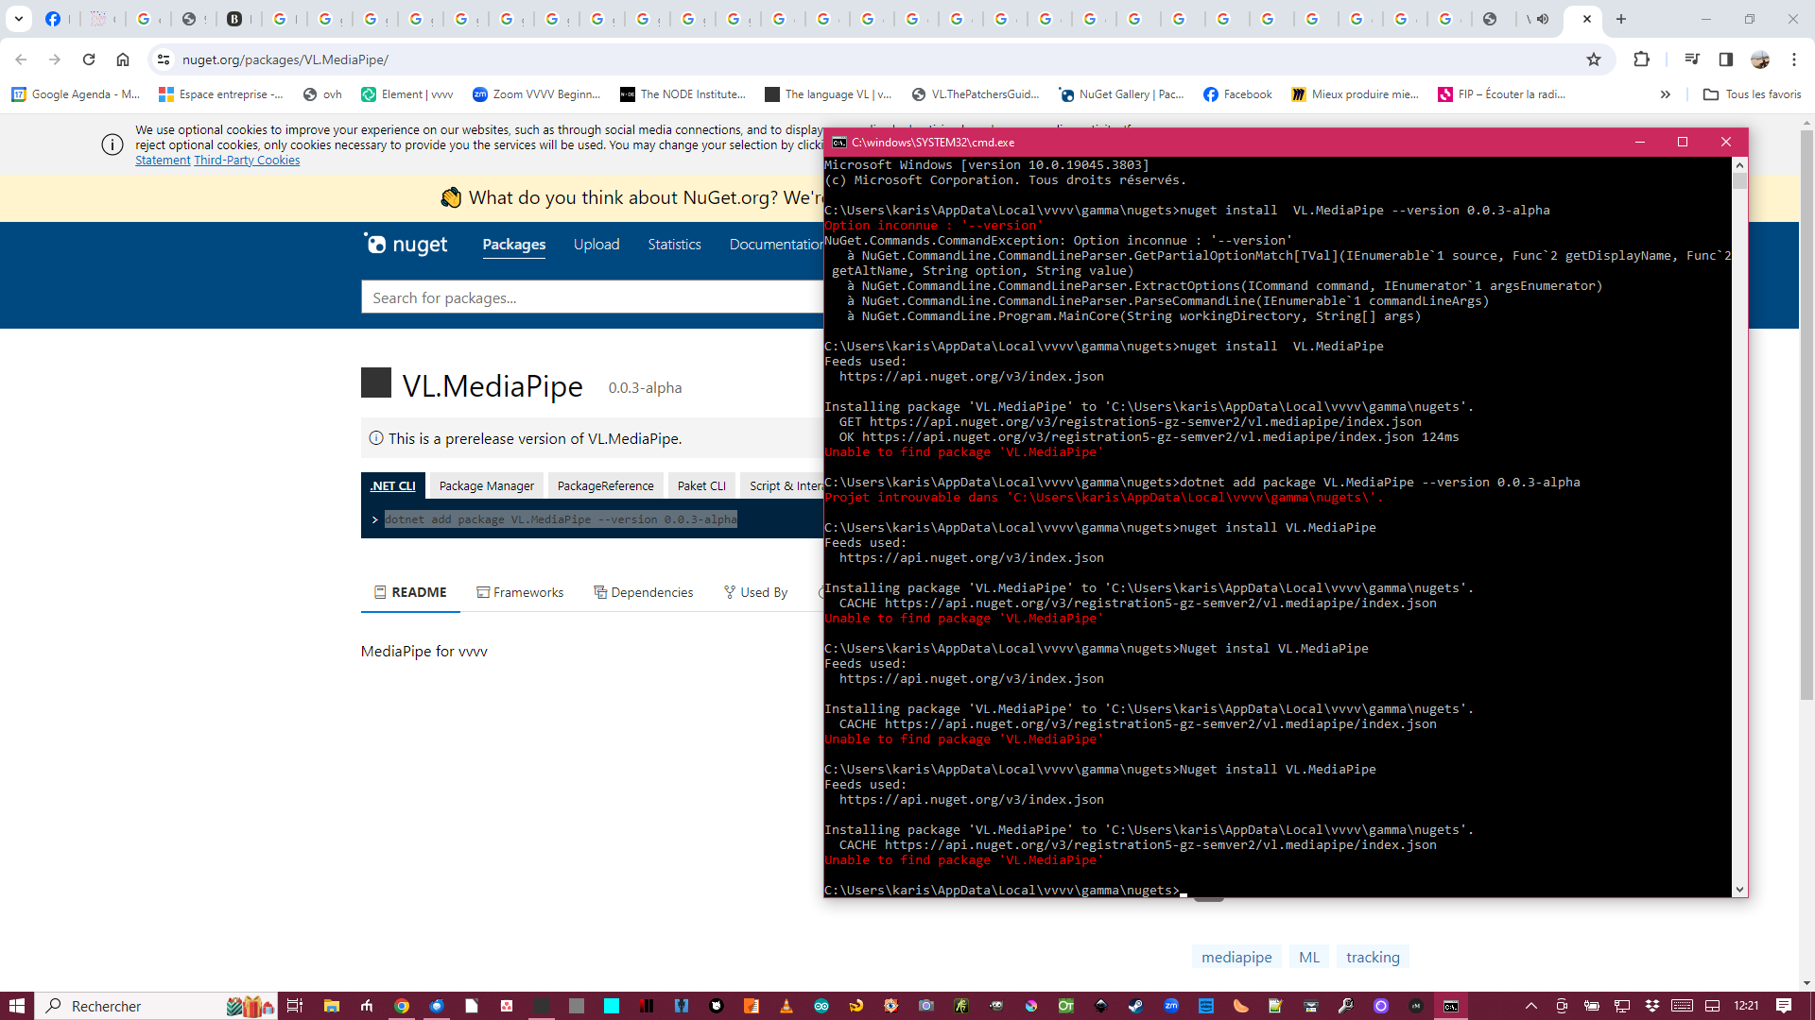Viewport: 1815px width, 1020px height.
Task: Open the Statistics nav item
Action: coord(674,245)
